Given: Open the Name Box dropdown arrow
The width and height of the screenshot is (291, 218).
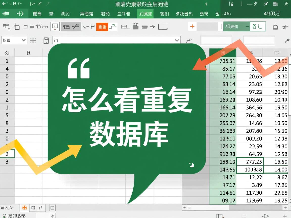Looking at the screenshot, I should pos(23,40).
